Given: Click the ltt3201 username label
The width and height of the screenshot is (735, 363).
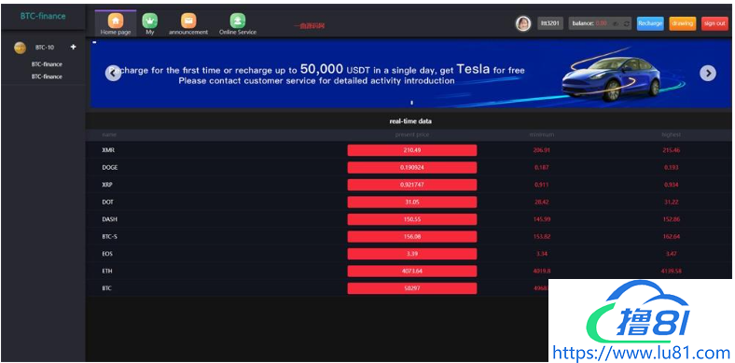Looking at the screenshot, I should coord(550,23).
